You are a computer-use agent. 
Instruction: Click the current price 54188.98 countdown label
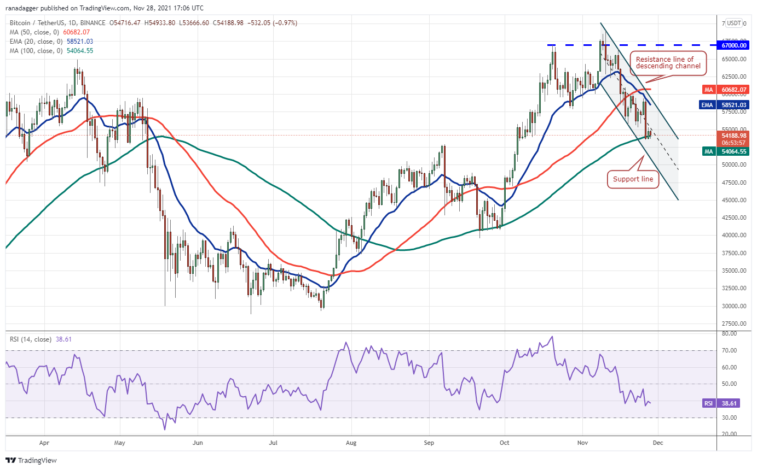coord(735,139)
